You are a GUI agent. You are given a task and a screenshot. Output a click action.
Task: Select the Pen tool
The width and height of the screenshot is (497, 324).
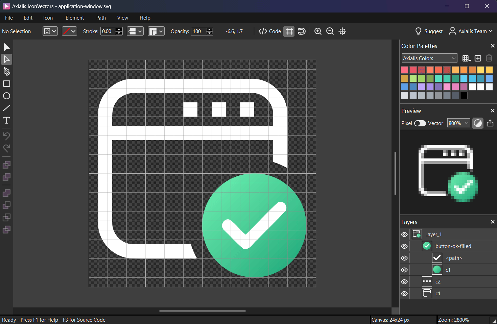tap(6, 71)
